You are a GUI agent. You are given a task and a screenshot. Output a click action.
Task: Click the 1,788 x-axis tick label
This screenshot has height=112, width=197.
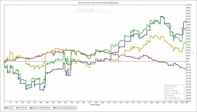[x=170, y=103]
